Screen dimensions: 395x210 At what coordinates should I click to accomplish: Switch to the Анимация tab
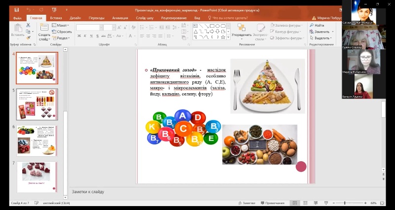click(x=120, y=18)
